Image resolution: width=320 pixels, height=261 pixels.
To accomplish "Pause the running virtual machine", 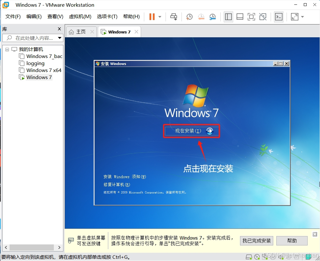I will [152, 17].
